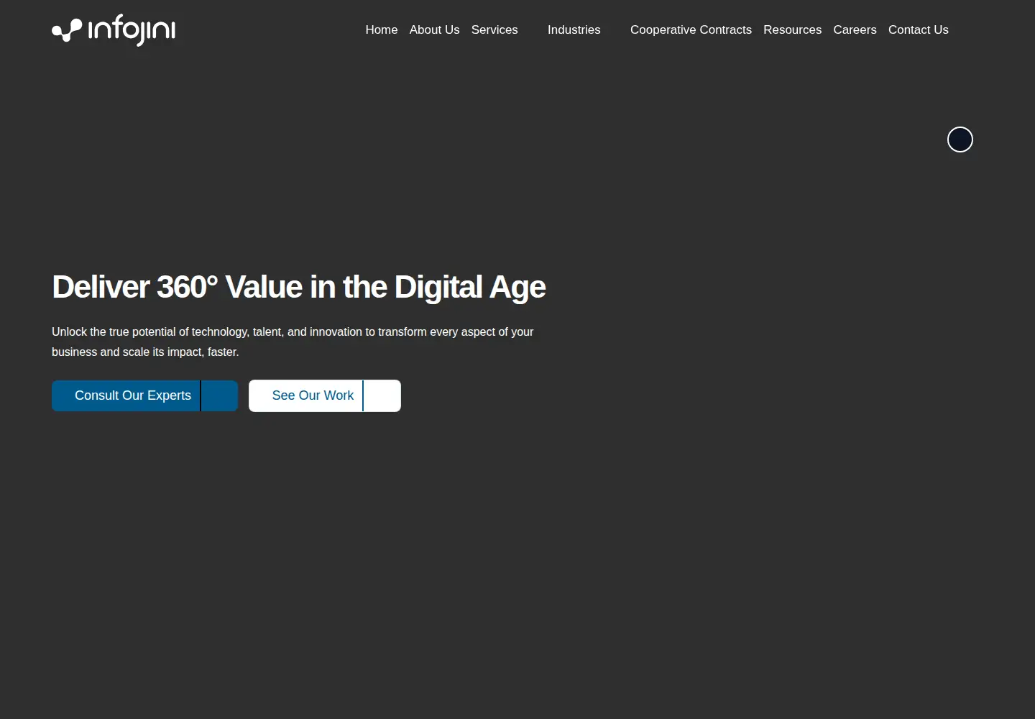
Task: Click the headline "Deliver 360° Value in the Digital Age"
Action: (299, 287)
